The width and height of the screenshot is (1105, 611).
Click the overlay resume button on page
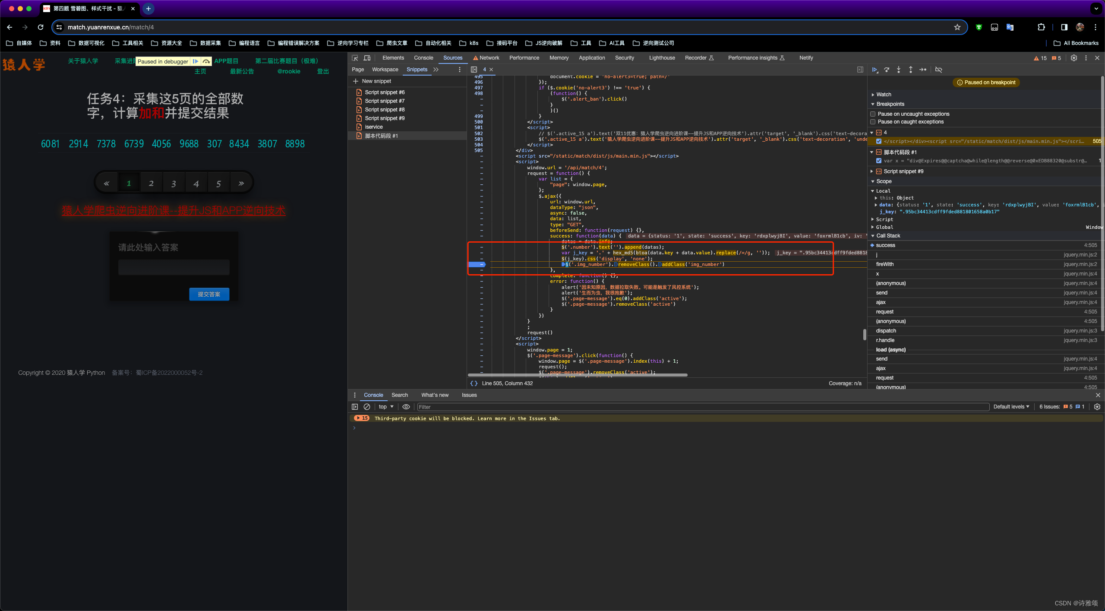point(196,61)
